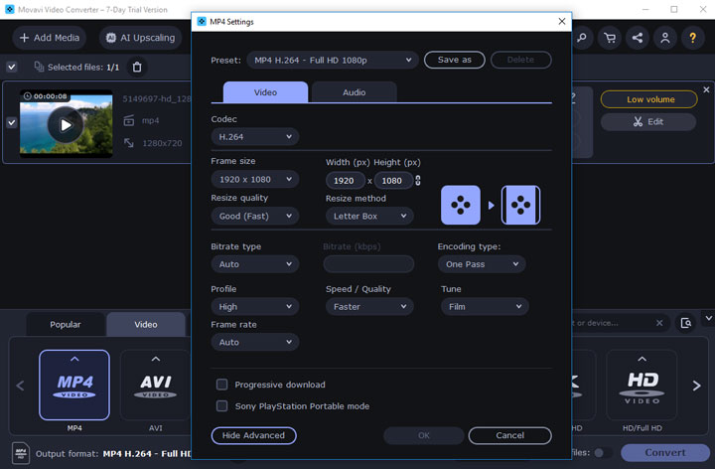Screen dimensions: 715x469
Task: Open the Frame rate Auto dropdown
Action: pos(255,342)
